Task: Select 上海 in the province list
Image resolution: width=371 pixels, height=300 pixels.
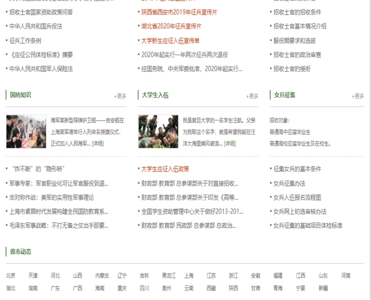Action: point(189,276)
